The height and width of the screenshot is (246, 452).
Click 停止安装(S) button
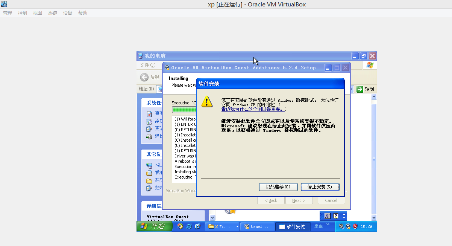320,187
